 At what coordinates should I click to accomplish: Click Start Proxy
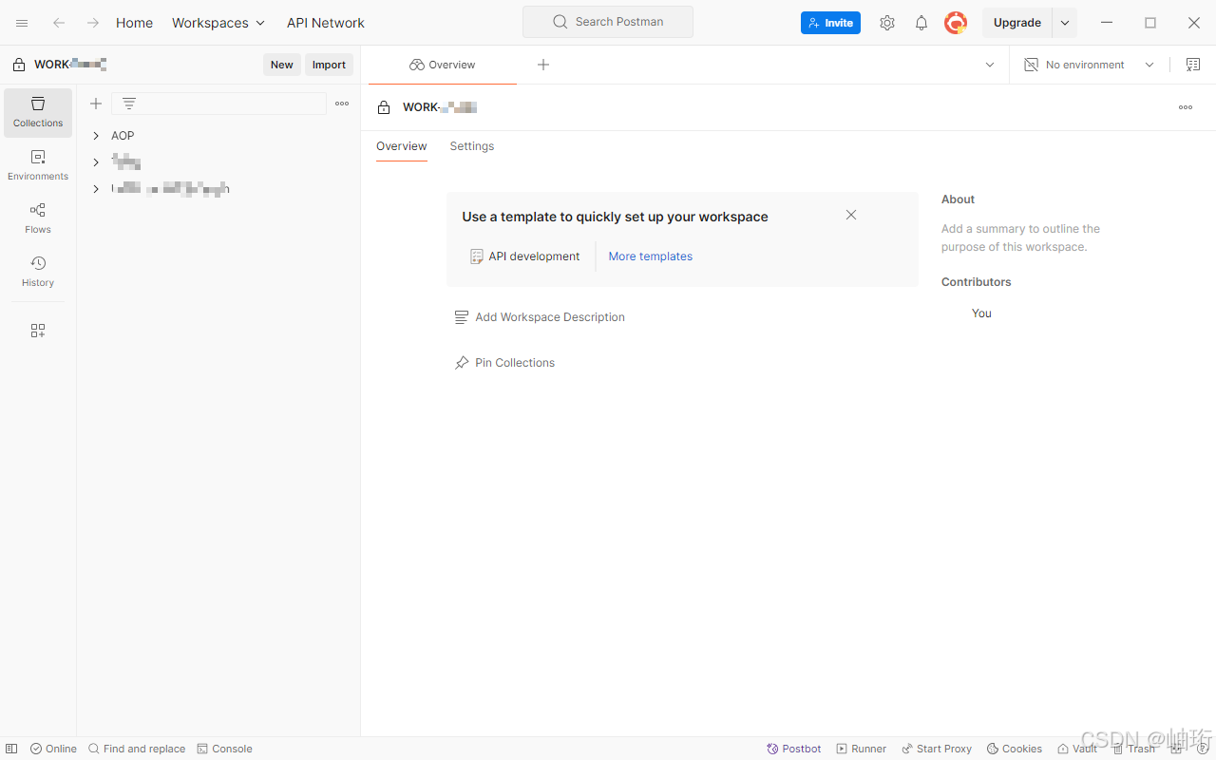937,749
